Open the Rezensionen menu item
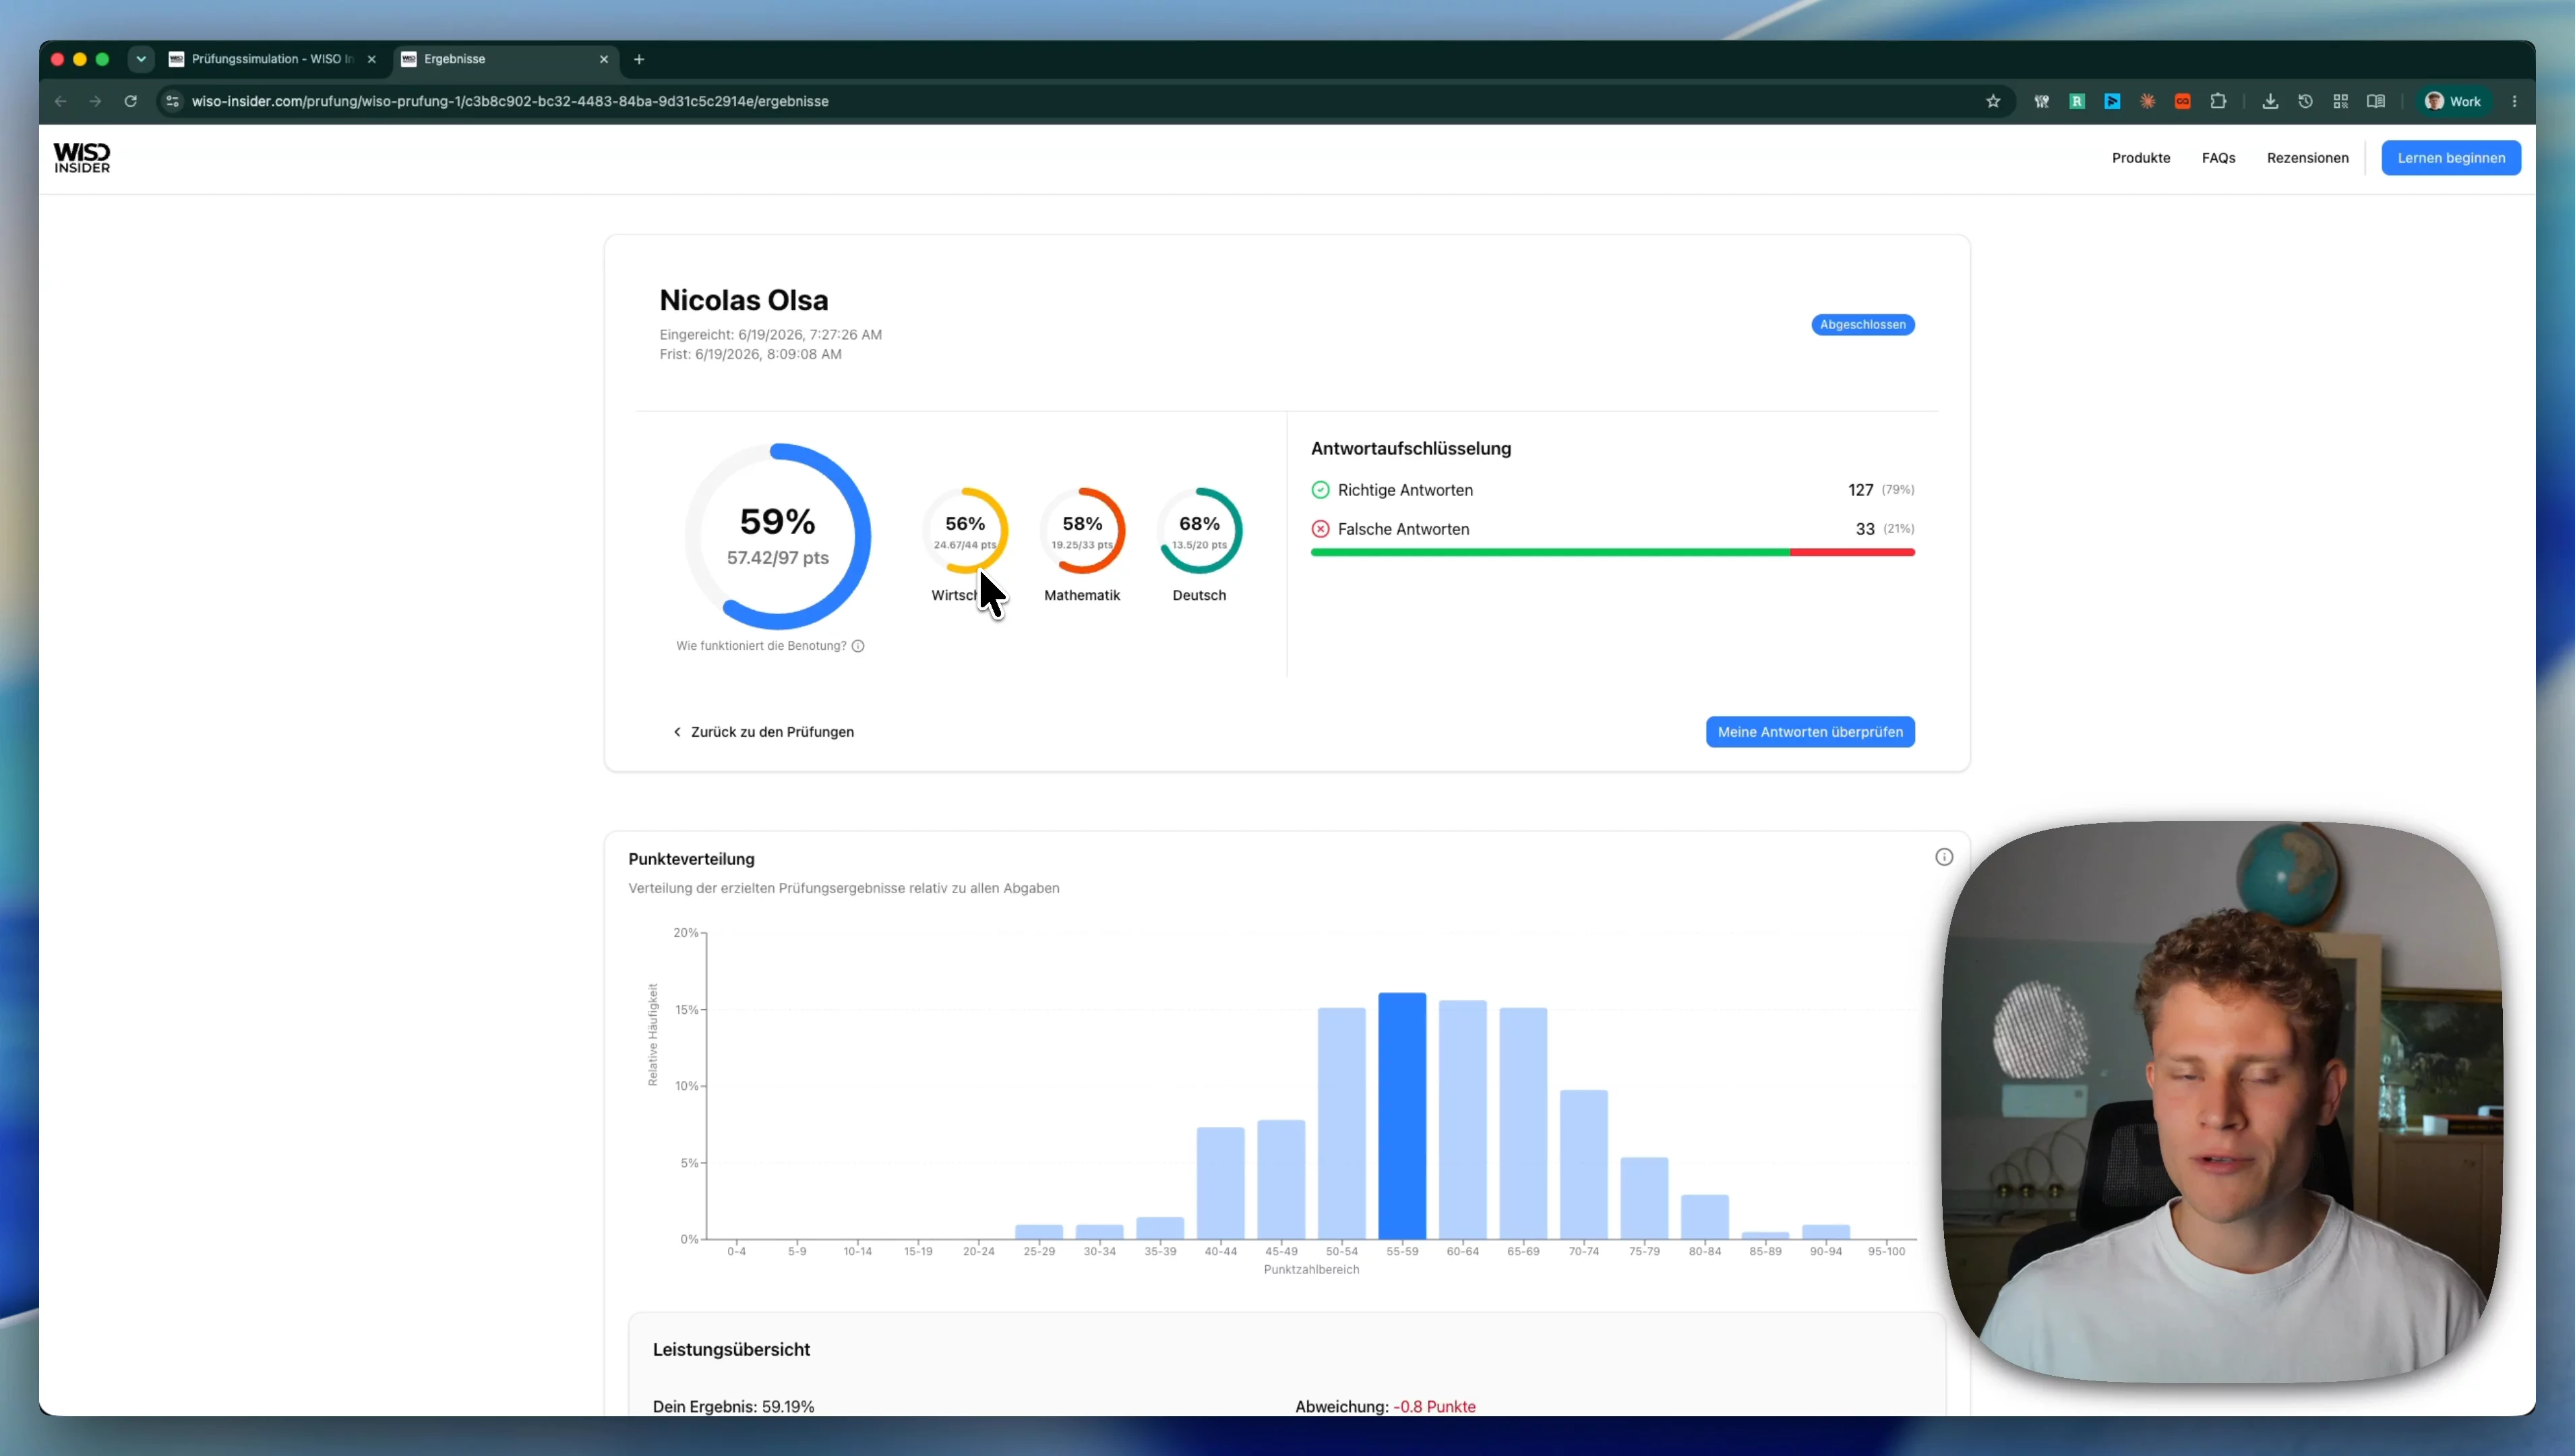 click(2307, 158)
